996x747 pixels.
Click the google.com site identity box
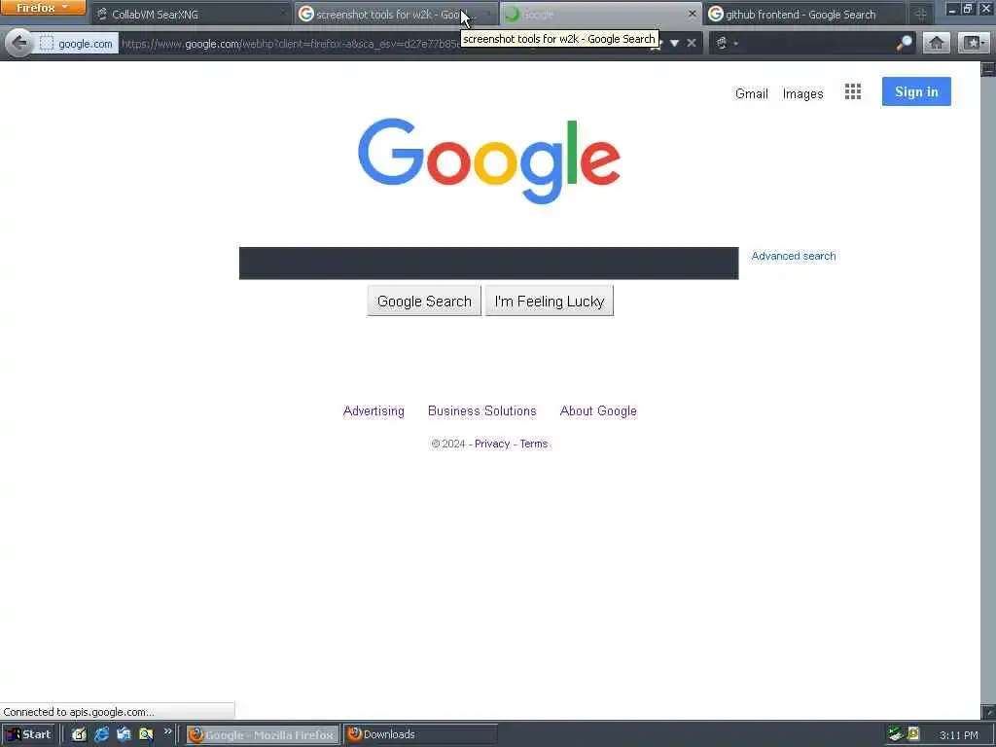coord(76,44)
